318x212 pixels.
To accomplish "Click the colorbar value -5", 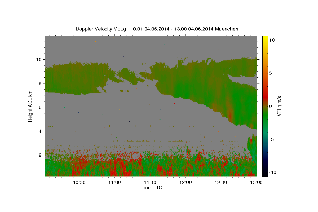I will 271,139.
